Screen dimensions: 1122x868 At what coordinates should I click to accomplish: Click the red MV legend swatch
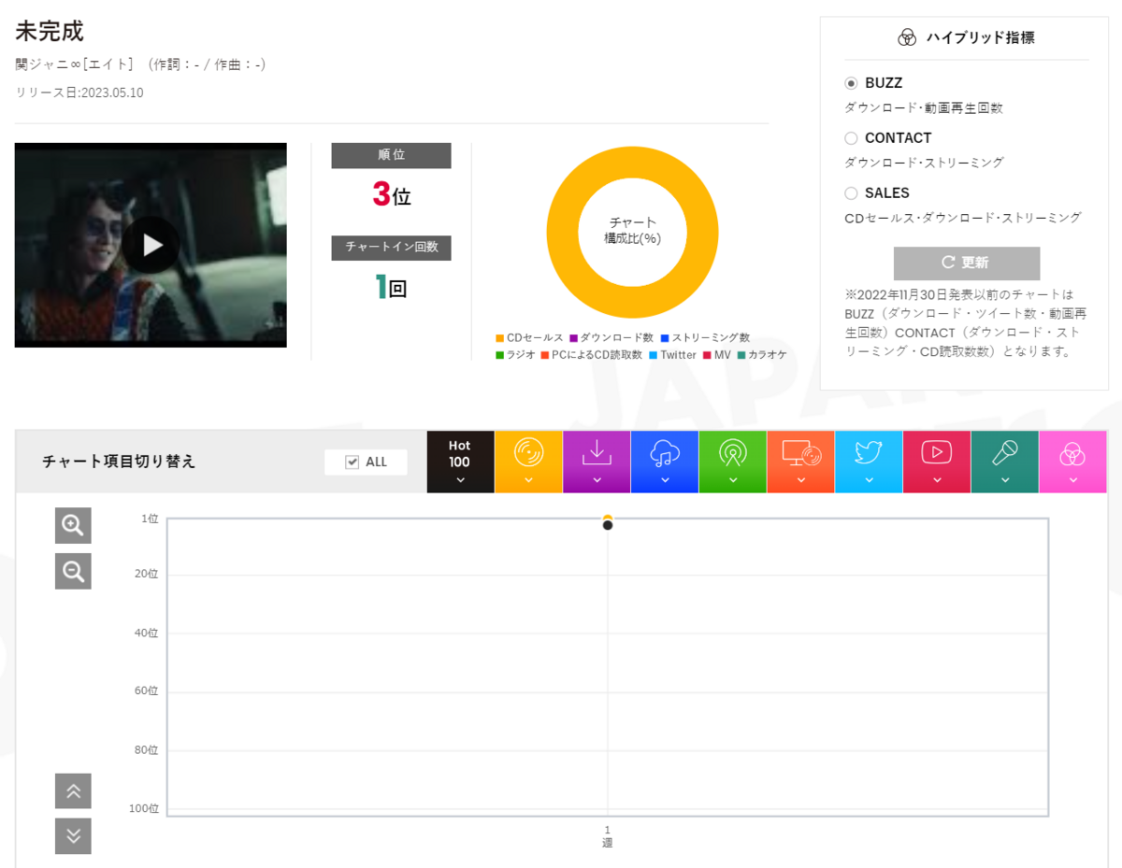[x=707, y=355]
